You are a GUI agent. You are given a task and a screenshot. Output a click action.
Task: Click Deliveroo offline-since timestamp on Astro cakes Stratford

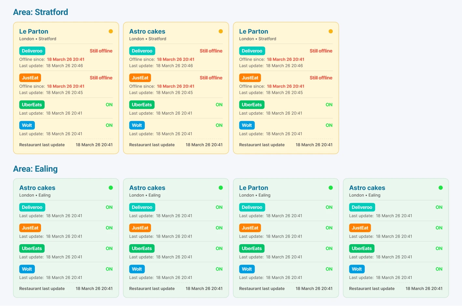click(175, 59)
